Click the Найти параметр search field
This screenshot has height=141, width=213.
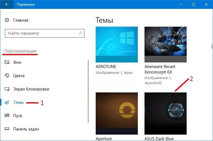click(45, 33)
